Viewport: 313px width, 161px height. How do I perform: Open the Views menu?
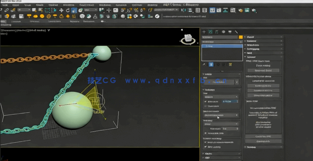click(28, 5)
